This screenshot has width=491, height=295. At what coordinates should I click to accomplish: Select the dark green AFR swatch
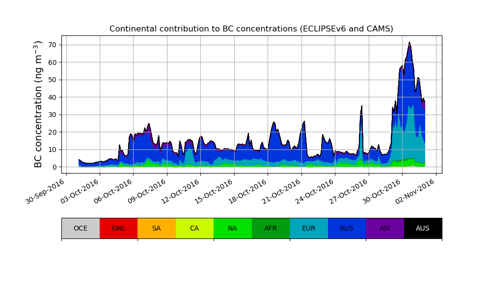271,228
